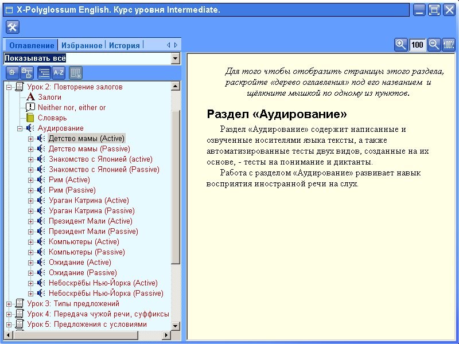Expand the Урок 5 tree node
Viewport: 459px width, 344px height.
click(9, 325)
